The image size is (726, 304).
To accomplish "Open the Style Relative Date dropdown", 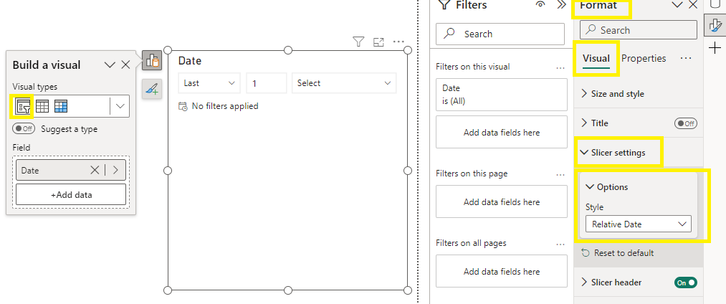I will pos(639,224).
